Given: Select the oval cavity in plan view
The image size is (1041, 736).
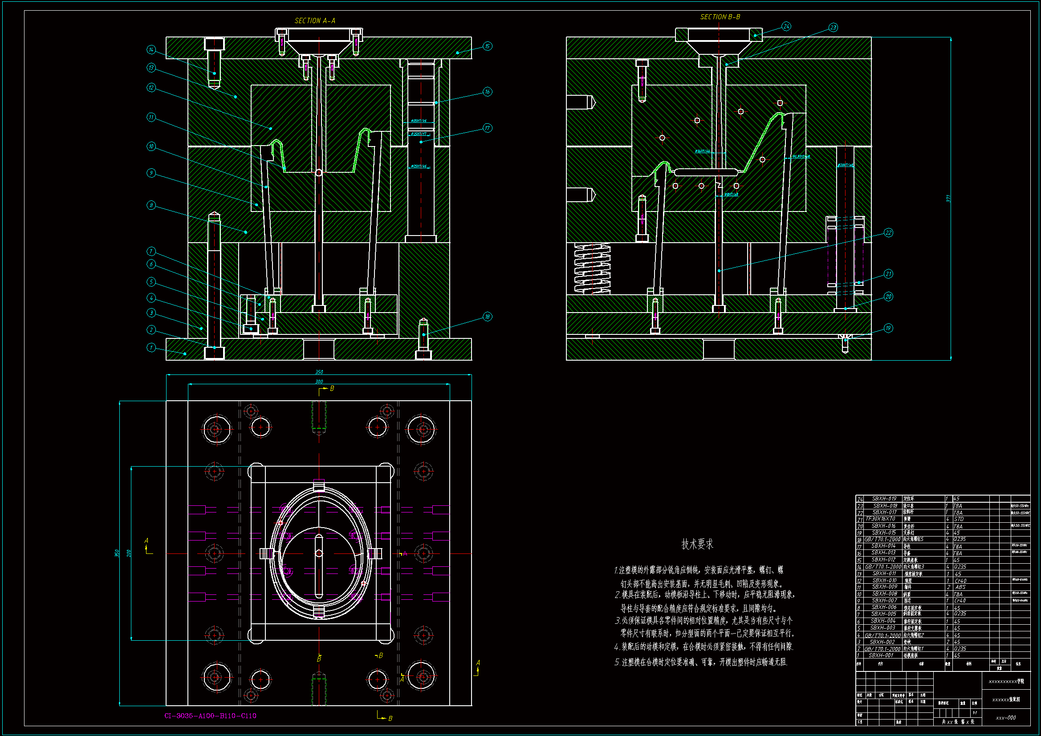Looking at the screenshot, I should 320,553.
